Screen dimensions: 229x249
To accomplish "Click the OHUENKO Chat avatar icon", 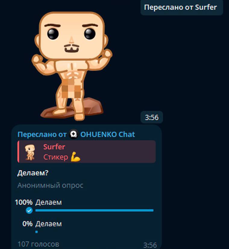I will [x=74, y=134].
